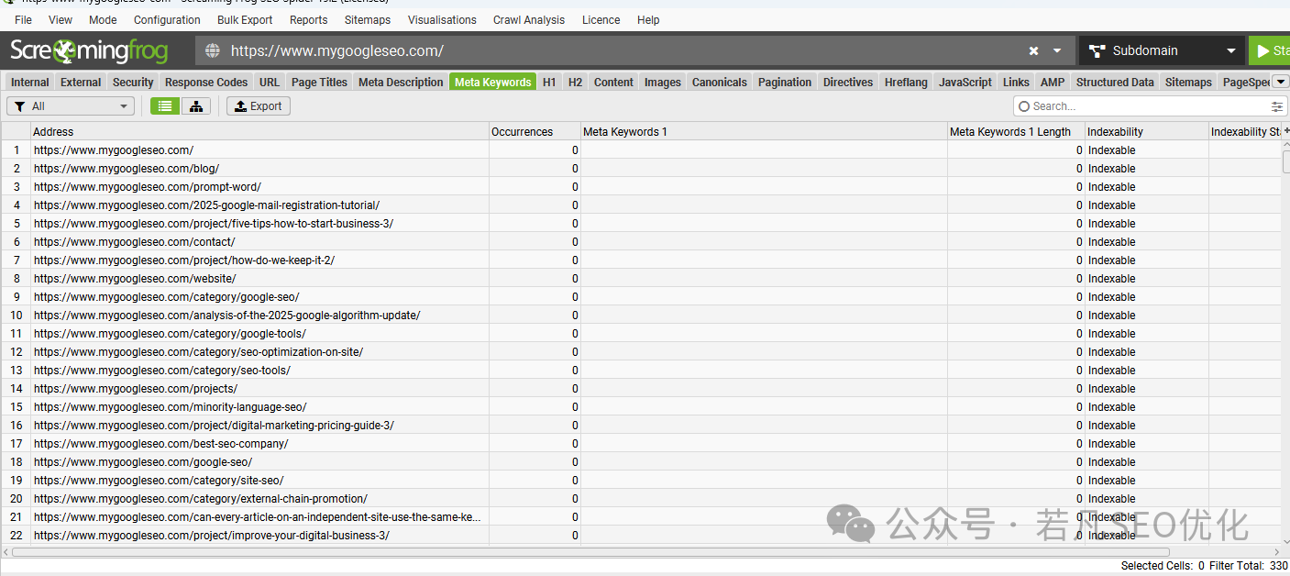
Task: Open the Reports menu
Action: pyautogui.click(x=308, y=19)
